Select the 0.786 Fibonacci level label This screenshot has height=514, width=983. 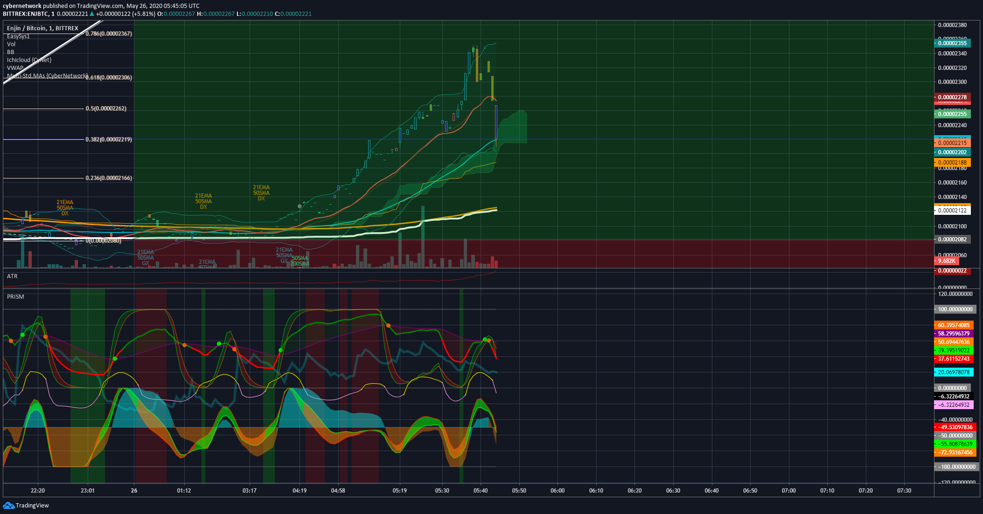point(109,34)
